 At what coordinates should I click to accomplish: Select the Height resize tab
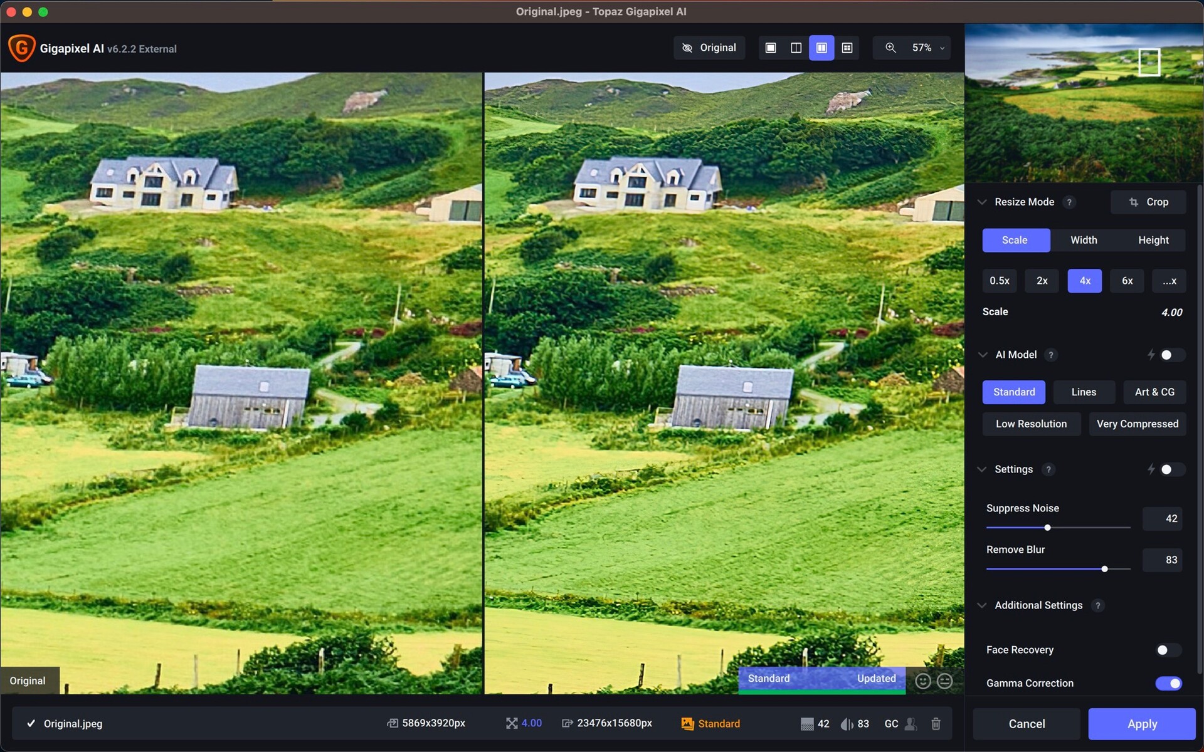click(x=1154, y=240)
